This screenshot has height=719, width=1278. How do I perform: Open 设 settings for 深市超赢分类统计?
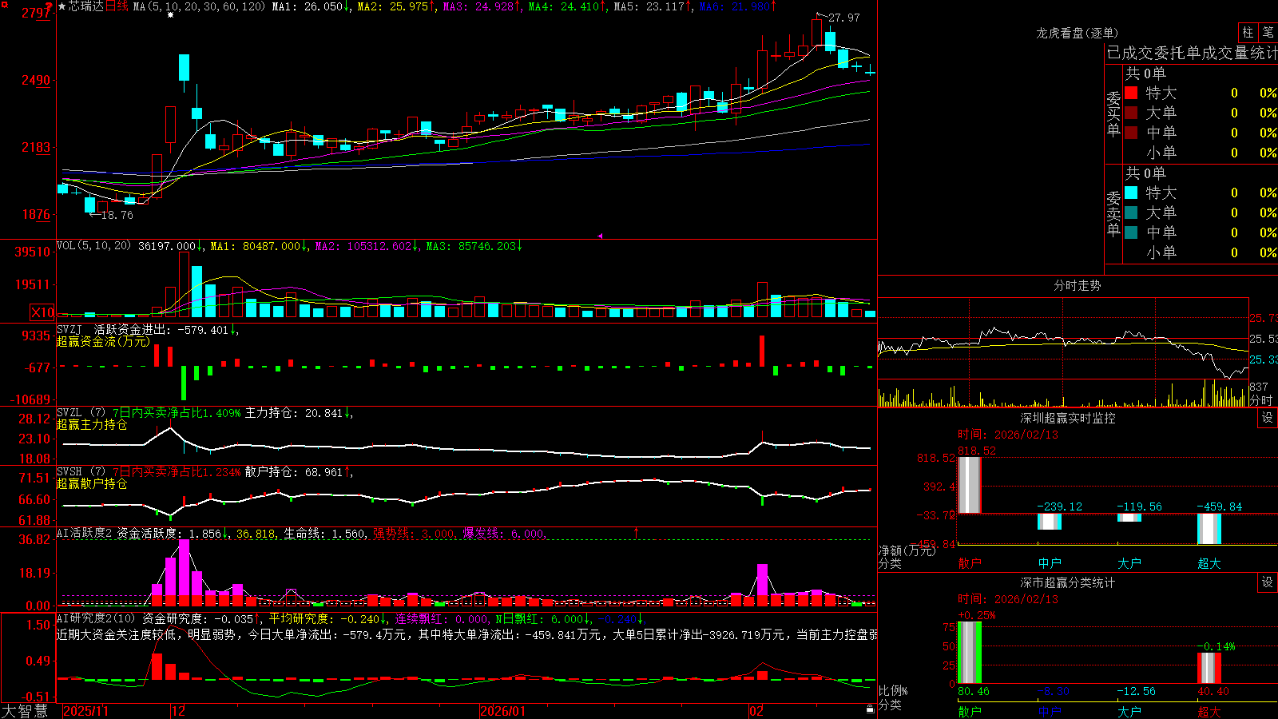(1268, 582)
